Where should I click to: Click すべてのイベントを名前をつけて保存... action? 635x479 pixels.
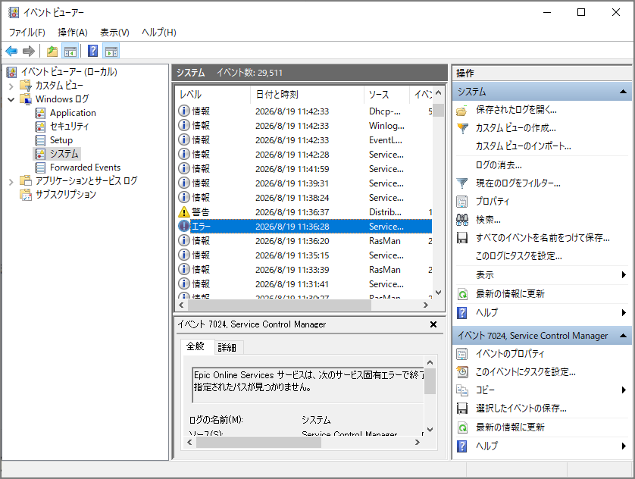(543, 238)
